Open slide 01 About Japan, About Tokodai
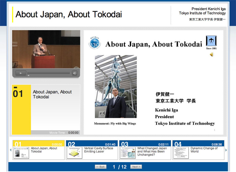 (39, 150)
